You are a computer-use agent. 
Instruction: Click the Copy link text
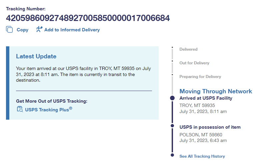[22, 30]
